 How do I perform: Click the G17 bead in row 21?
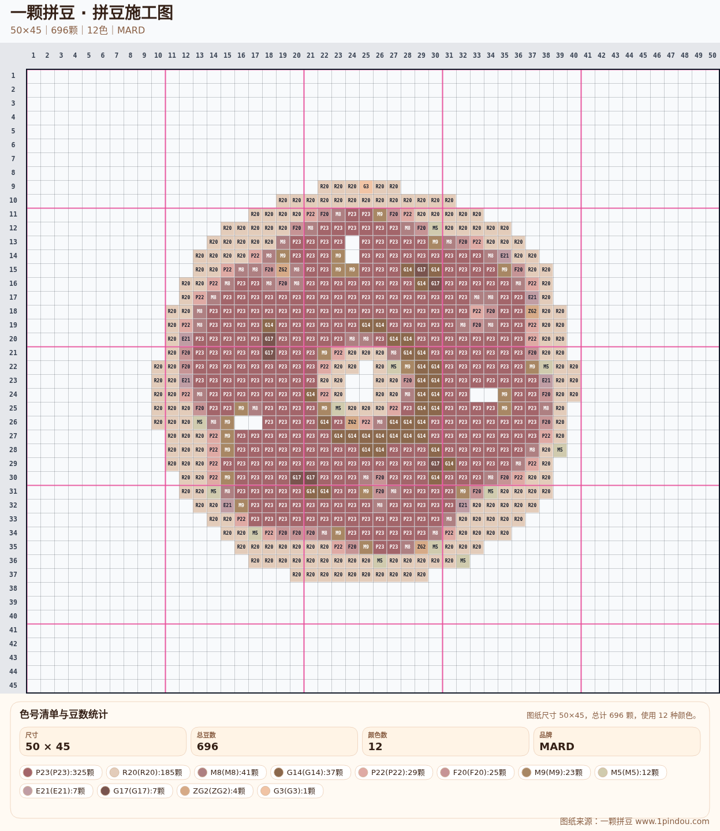[x=269, y=353]
